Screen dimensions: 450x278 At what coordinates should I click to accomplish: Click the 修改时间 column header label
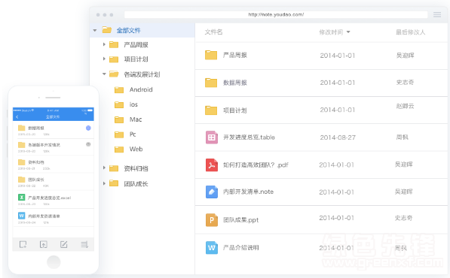click(x=331, y=32)
